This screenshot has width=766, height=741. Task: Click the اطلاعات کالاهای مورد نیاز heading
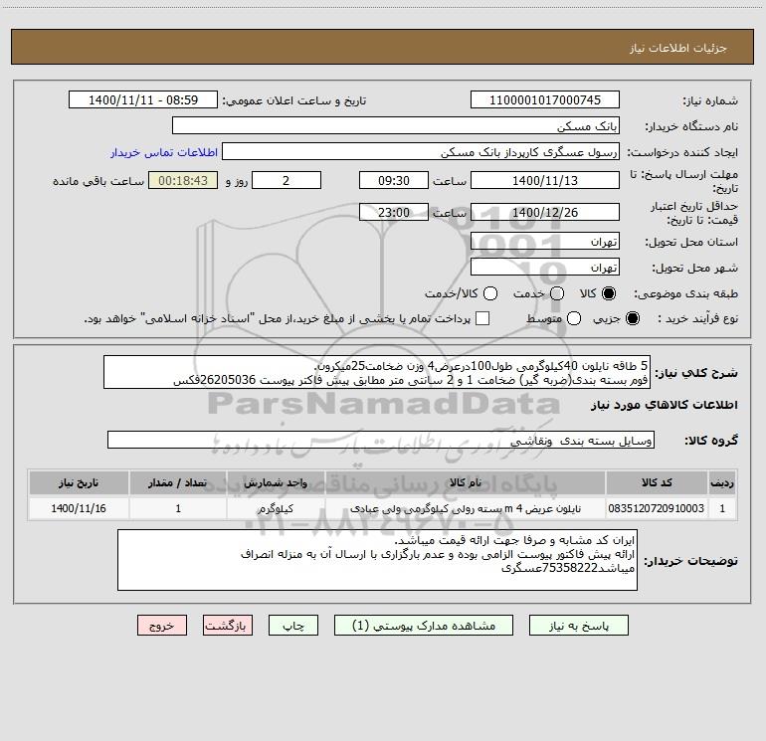coord(664,405)
